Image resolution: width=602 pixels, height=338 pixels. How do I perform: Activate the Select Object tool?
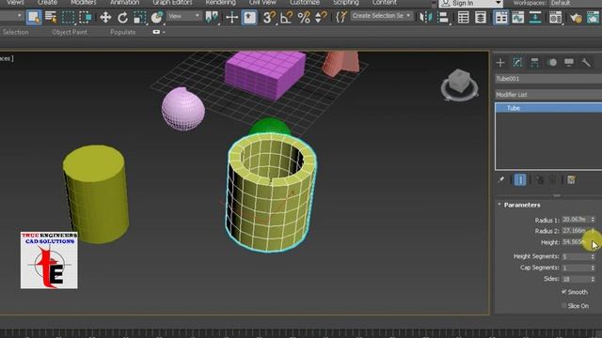click(x=34, y=17)
